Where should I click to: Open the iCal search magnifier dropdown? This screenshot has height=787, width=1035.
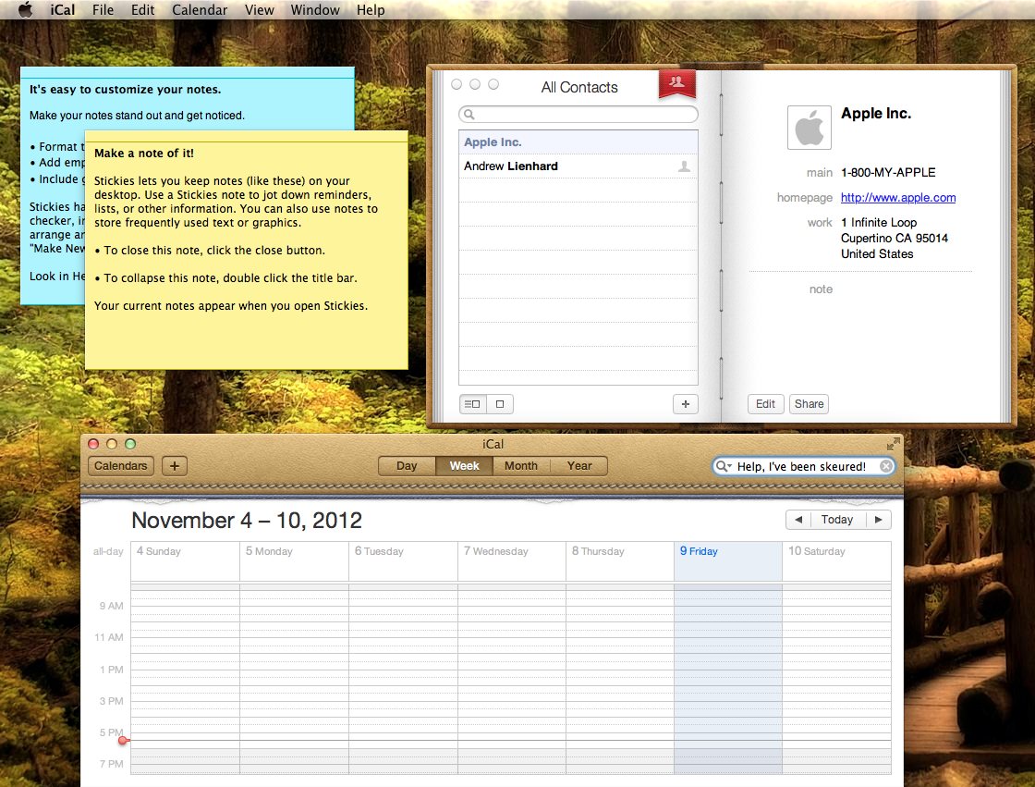(724, 466)
